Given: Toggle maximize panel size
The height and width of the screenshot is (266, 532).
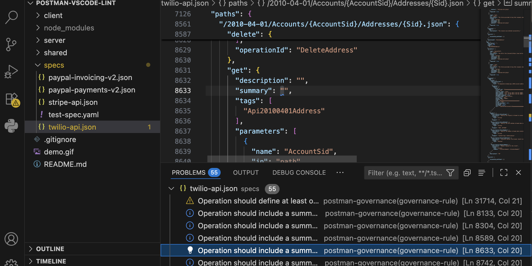Looking at the screenshot, I should coord(504,172).
